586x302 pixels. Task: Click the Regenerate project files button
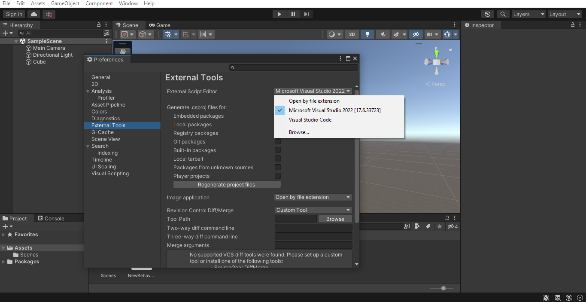227,185
